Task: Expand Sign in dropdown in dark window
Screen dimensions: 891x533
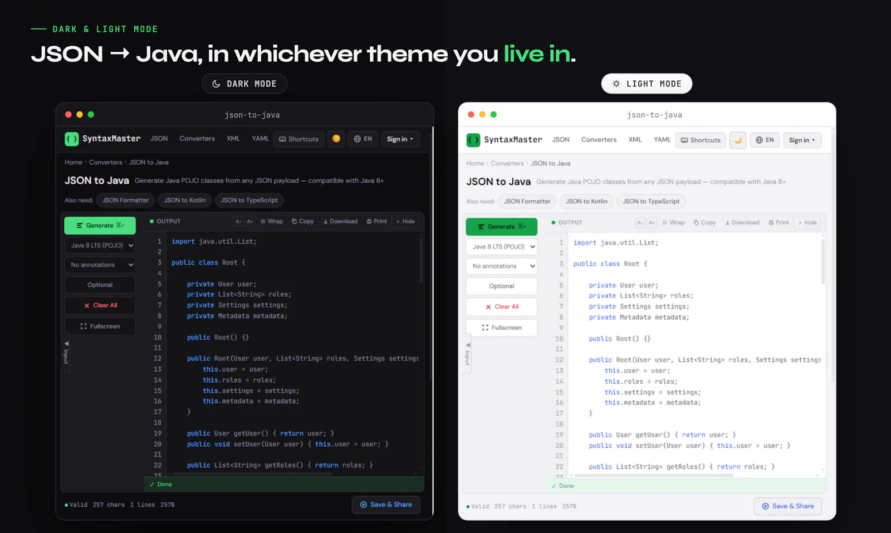Action: (400, 139)
